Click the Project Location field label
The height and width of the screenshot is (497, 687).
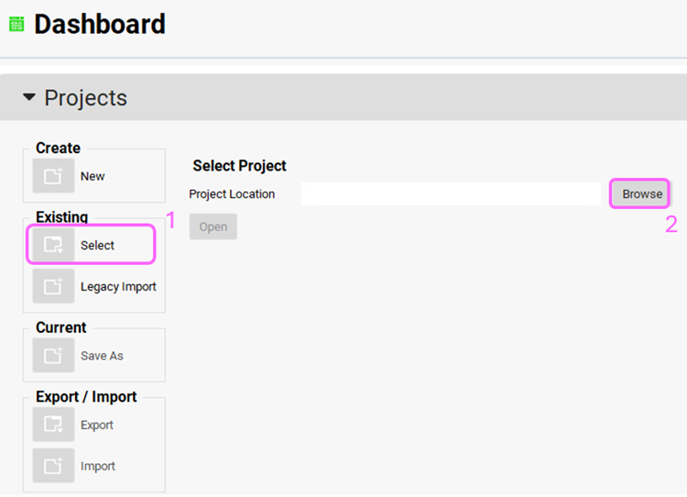[232, 194]
